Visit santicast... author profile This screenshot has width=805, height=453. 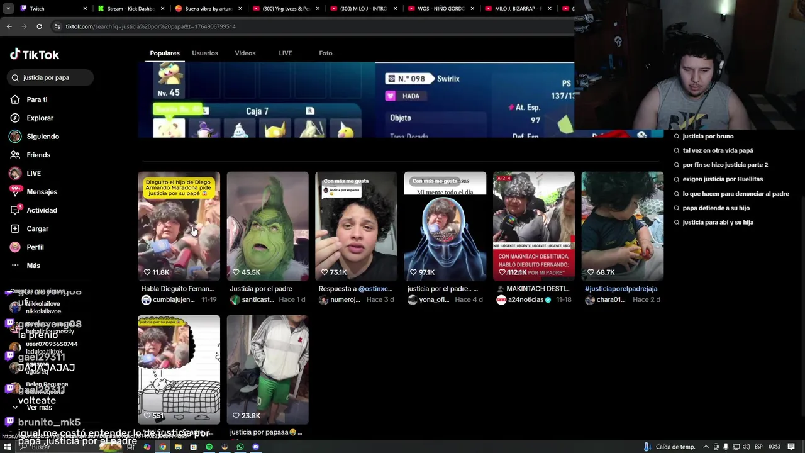click(252, 300)
